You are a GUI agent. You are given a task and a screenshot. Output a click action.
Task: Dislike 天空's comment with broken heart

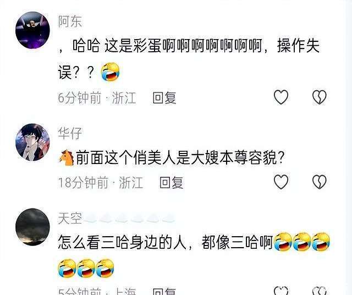click(320, 291)
